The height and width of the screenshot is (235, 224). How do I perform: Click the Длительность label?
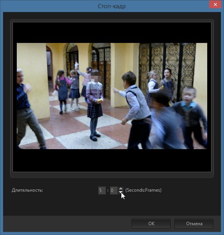click(x=27, y=190)
